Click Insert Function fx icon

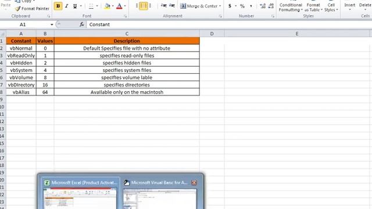pos(82,24)
